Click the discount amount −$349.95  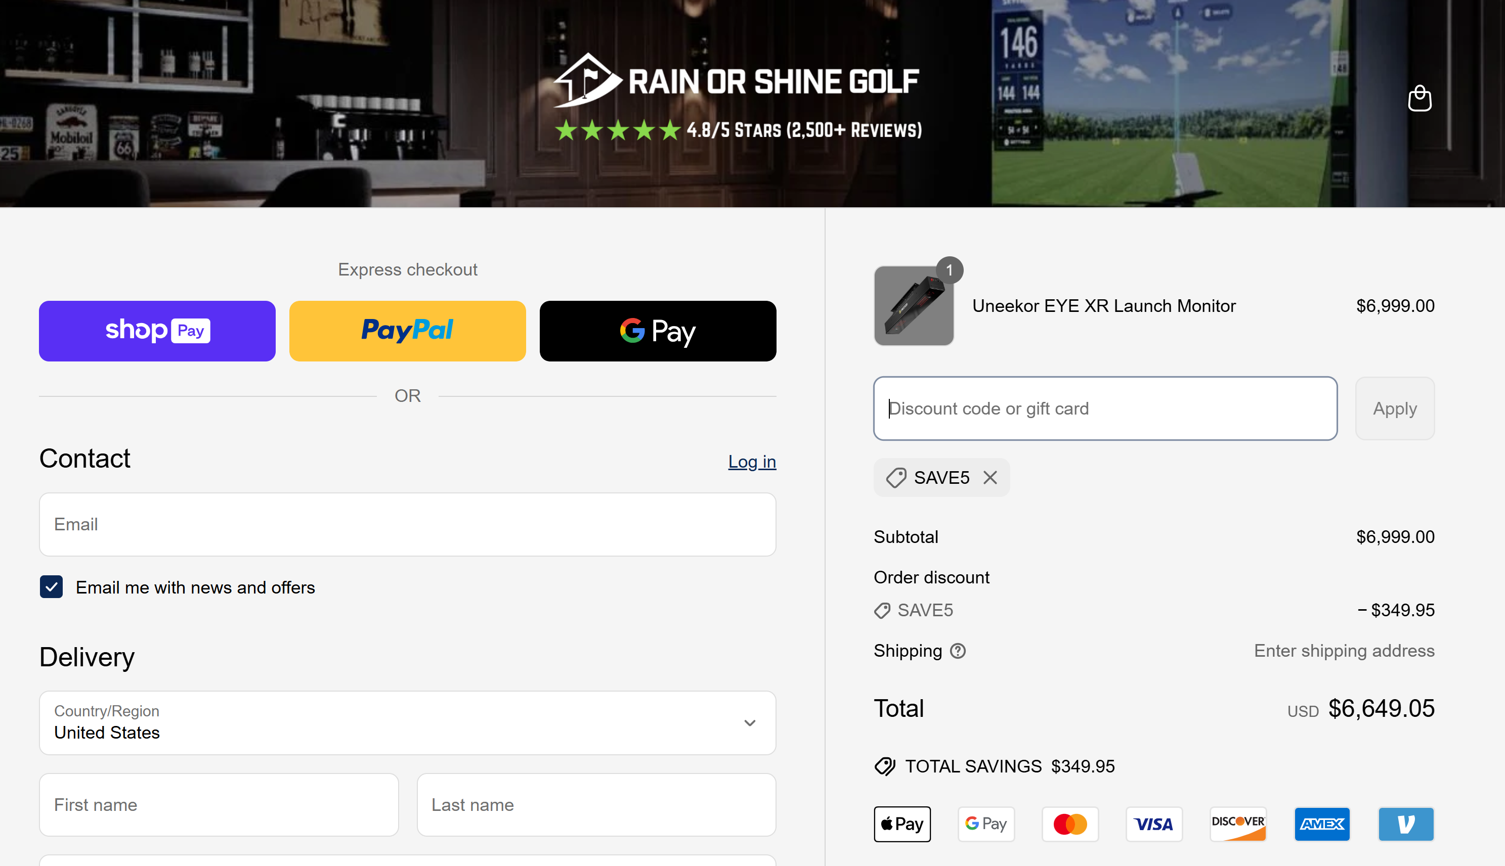[1396, 610]
